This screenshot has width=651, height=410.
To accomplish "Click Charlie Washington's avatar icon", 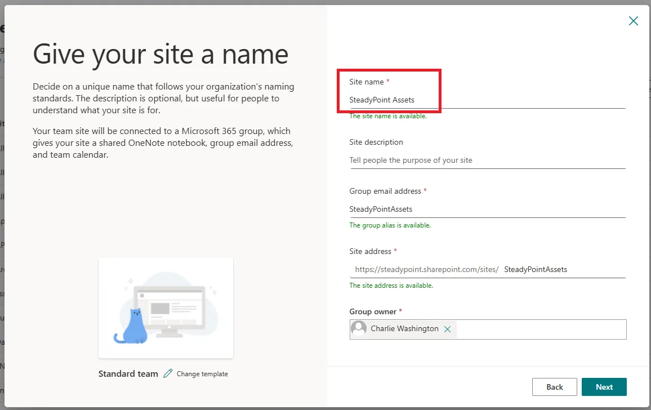I will [x=359, y=328].
